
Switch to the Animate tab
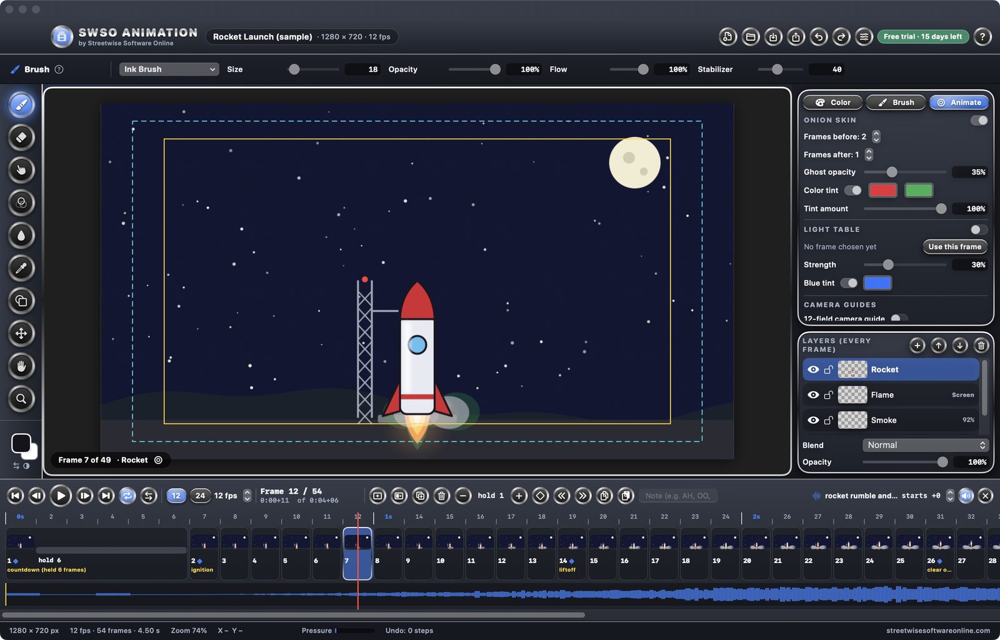959,102
